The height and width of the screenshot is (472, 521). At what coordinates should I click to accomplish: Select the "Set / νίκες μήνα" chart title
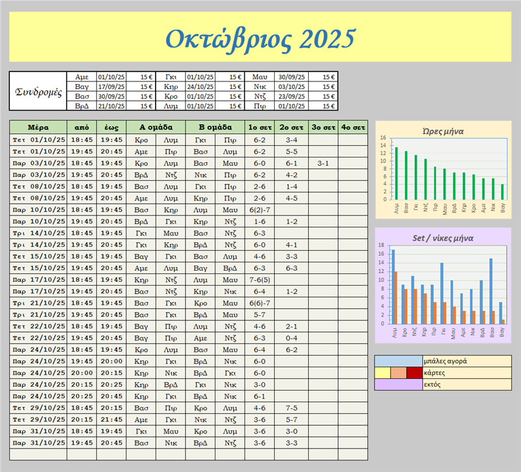coord(442,237)
